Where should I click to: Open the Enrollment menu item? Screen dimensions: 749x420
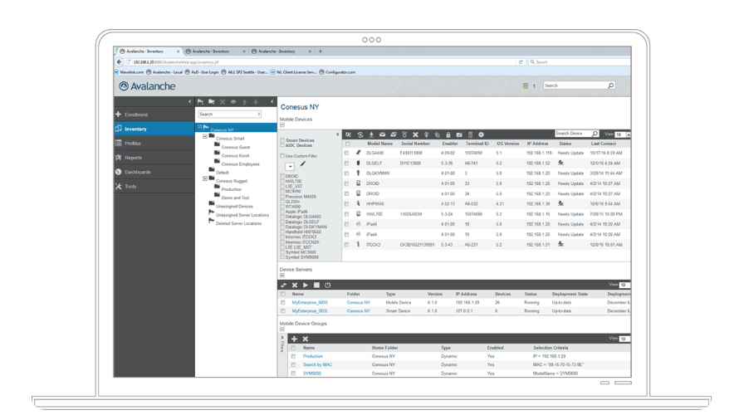(154, 115)
